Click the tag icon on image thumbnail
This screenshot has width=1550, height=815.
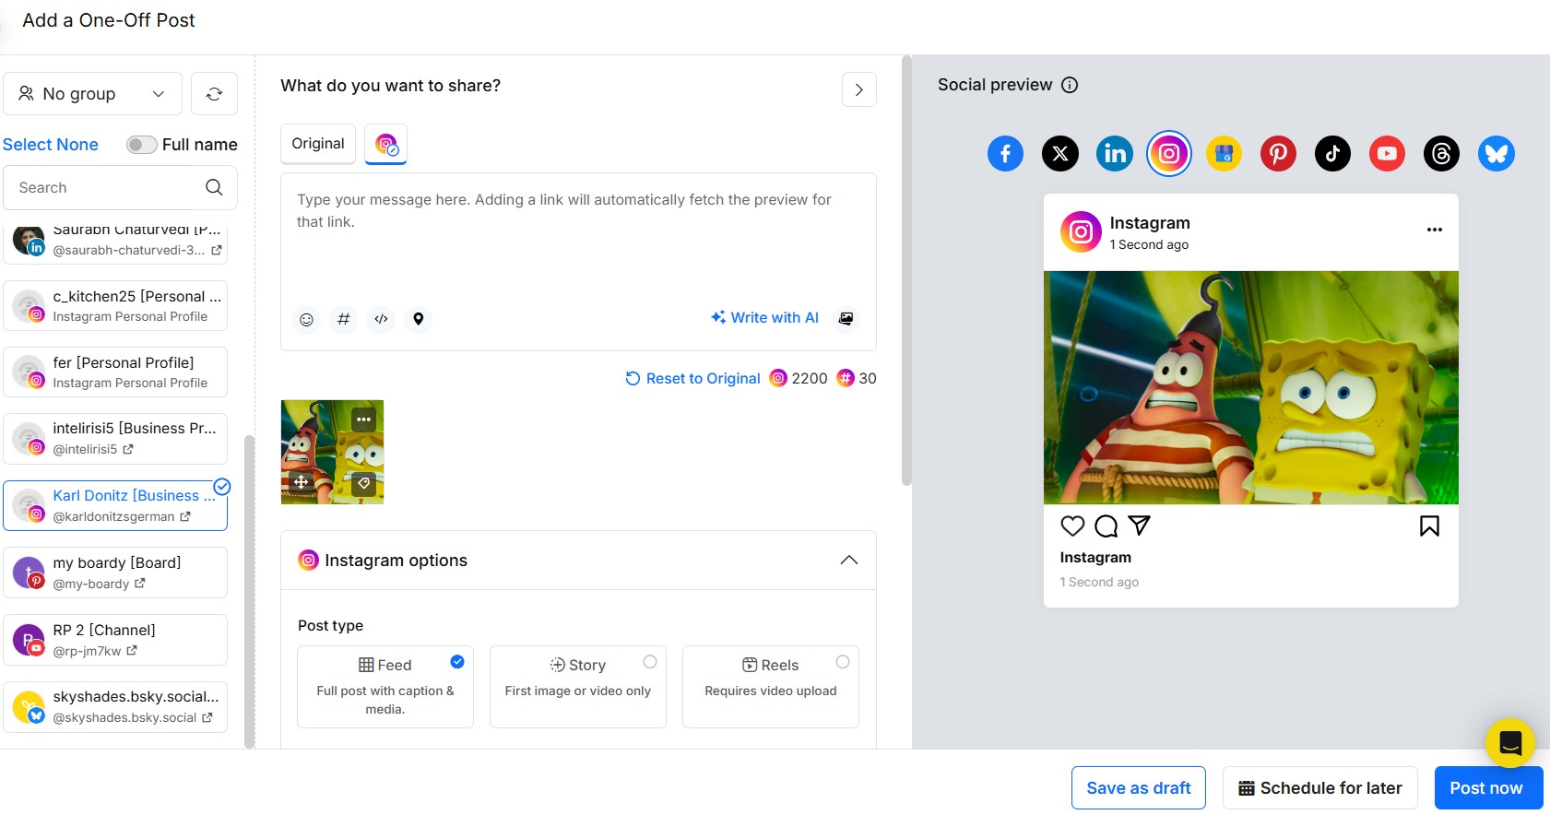tap(364, 482)
